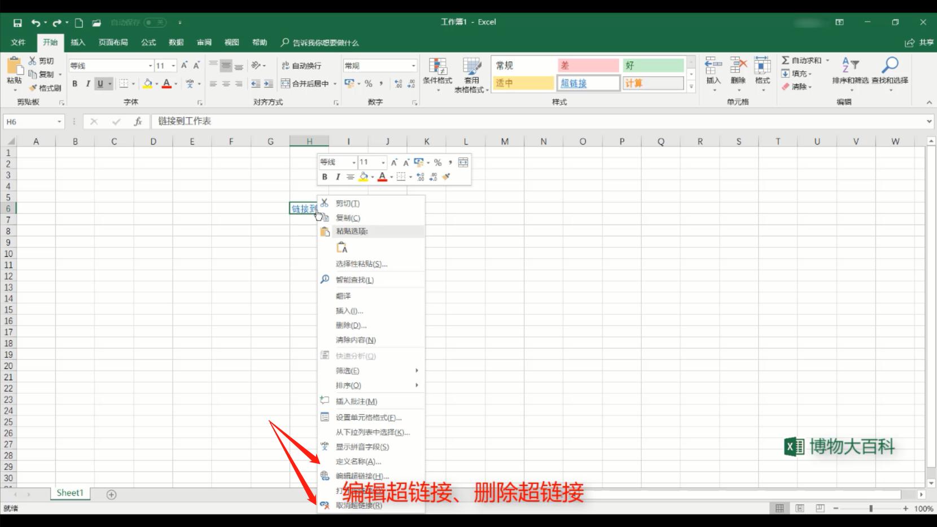The image size is (937, 527).
Task: Open the Name Box dropdown next to H6
Action: [x=59, y=122]
